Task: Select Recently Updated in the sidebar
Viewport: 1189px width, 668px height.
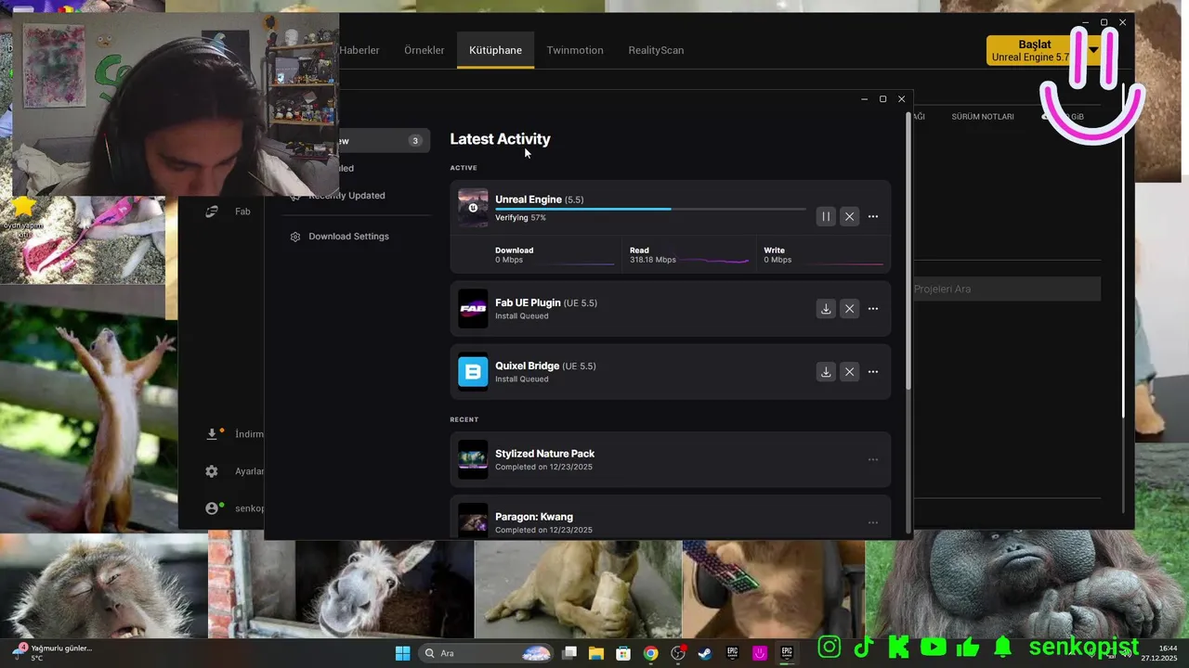Action: click(x=346, y=196)
